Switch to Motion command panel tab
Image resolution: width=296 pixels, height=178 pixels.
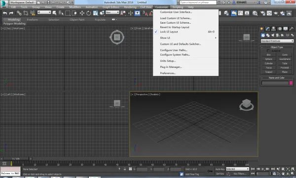point(280,29)
